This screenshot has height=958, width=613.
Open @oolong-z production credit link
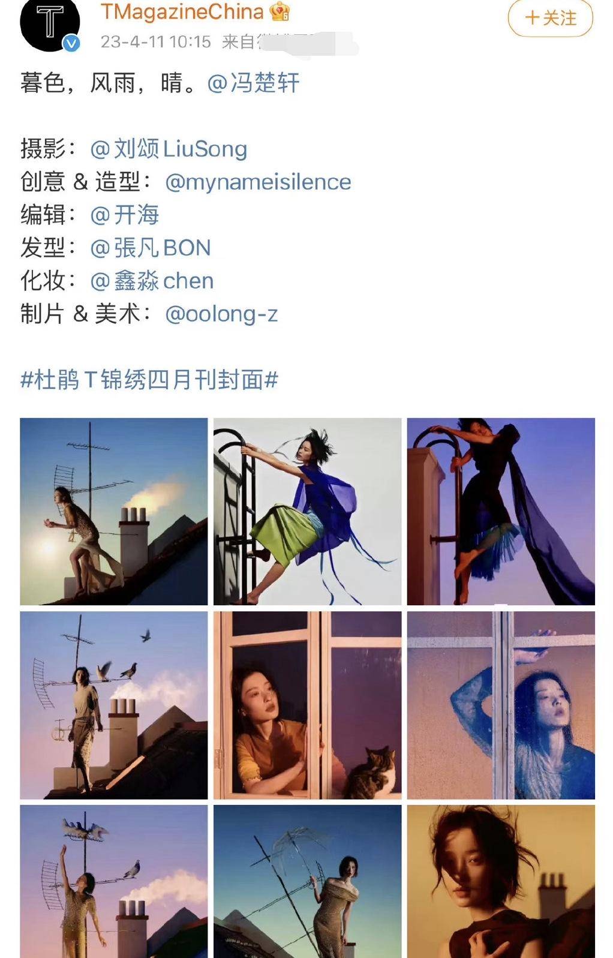tap(221, 314)
